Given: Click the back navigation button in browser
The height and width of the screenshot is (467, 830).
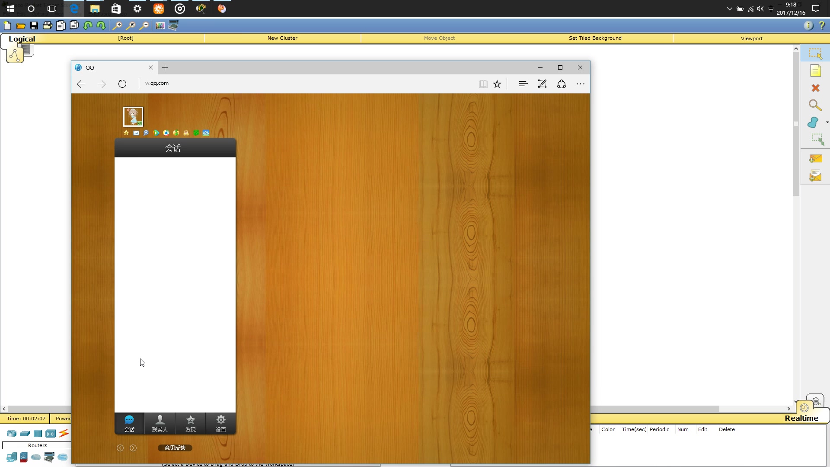Looking at the screenshot, I should click(x=82, y=84).
